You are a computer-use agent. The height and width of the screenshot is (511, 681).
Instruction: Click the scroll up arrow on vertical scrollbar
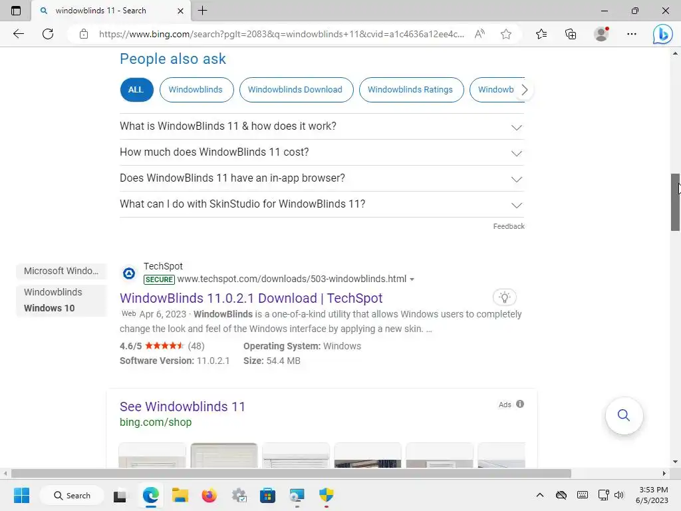click(x=675, y=53)
